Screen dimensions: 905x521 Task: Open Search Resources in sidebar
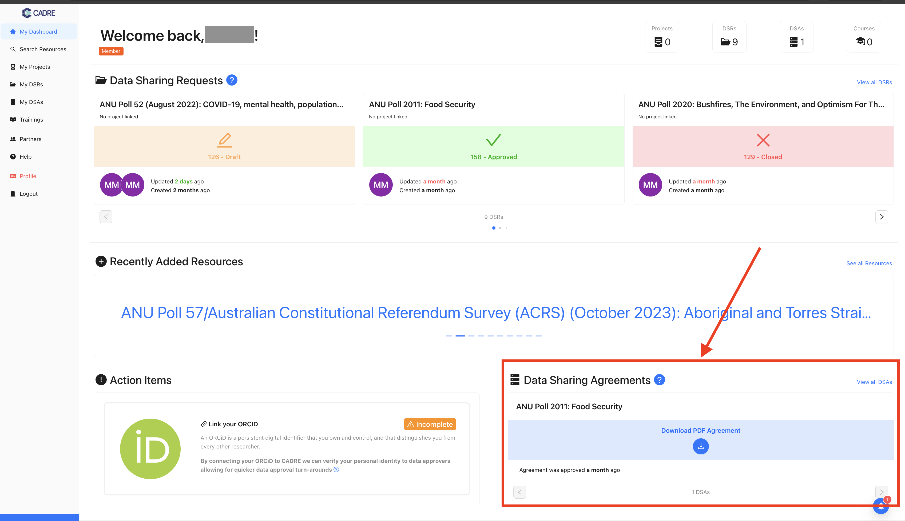tap(43, 49)
